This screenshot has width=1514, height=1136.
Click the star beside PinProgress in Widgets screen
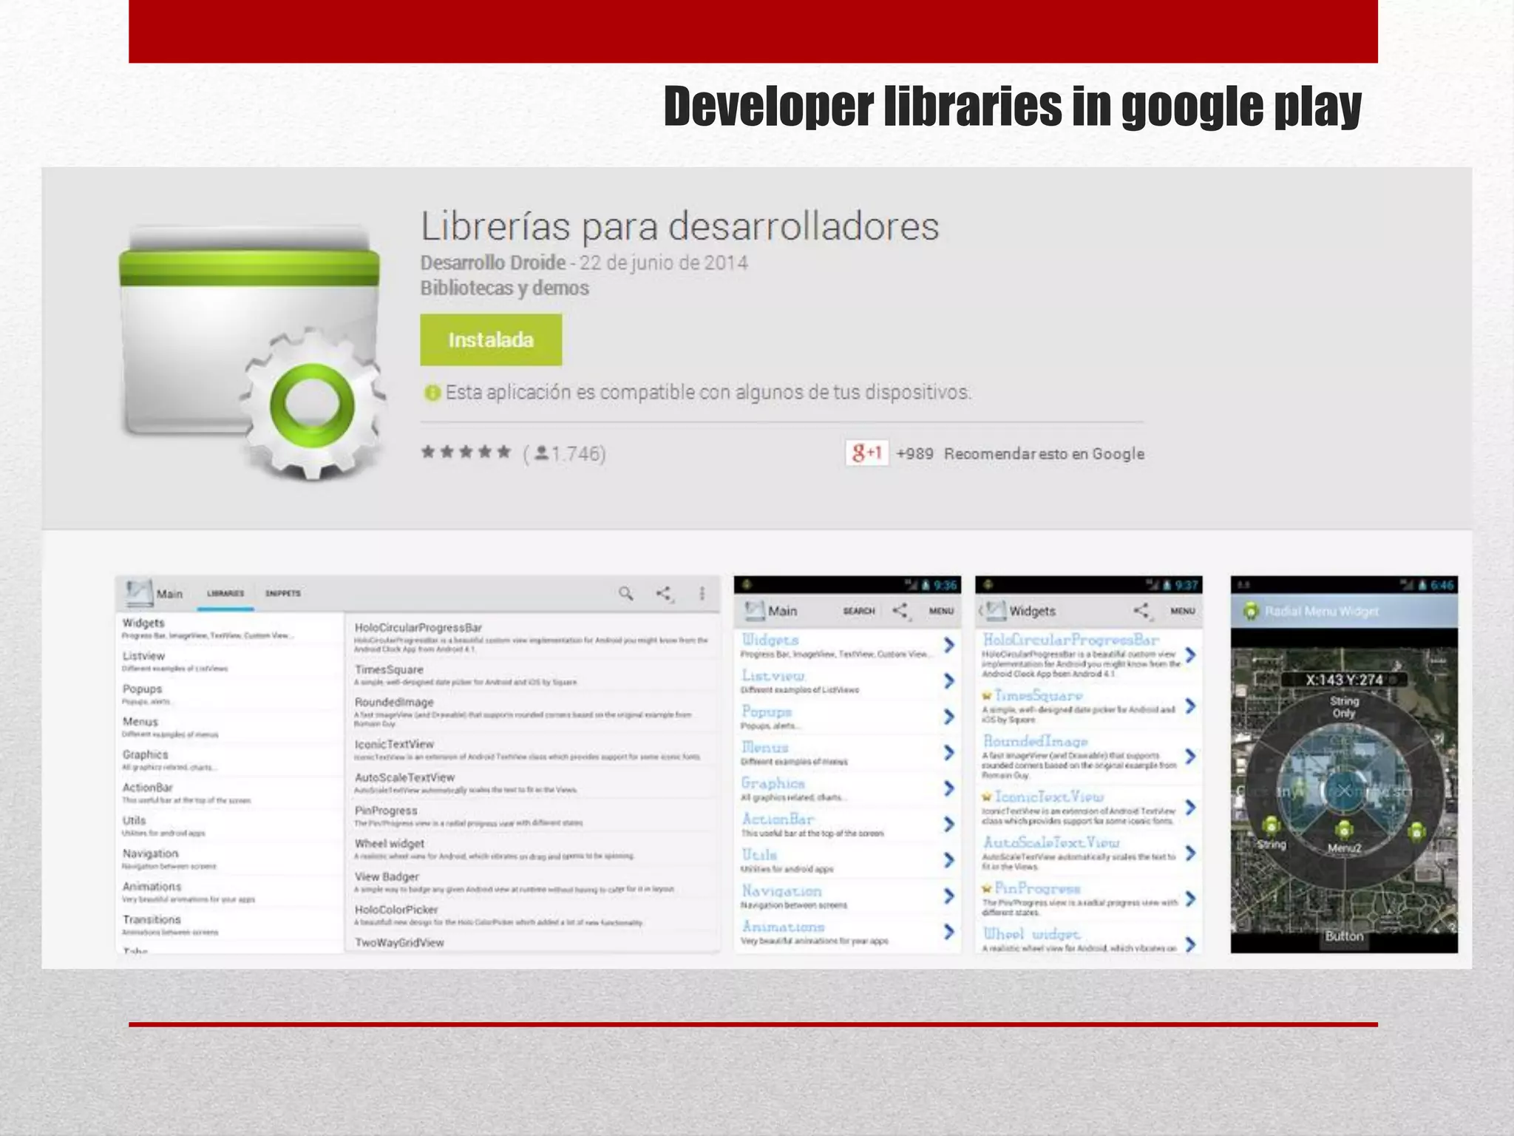(x=987, y=888)
